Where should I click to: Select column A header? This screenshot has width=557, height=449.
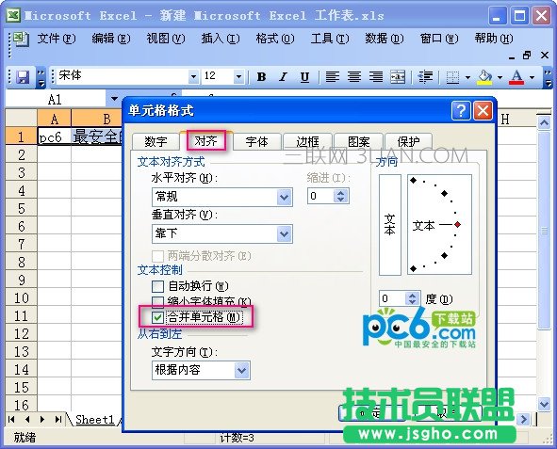point(55,119)
